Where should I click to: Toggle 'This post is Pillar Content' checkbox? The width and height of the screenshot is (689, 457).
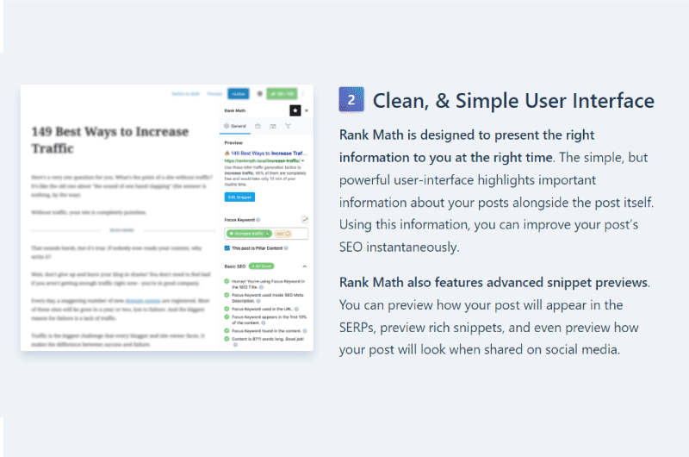click(227, 248)
